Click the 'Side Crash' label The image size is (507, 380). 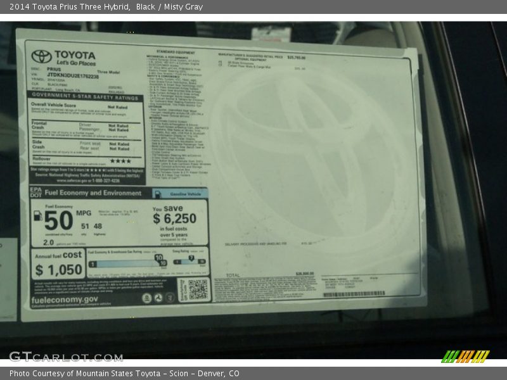coord(38,144)
